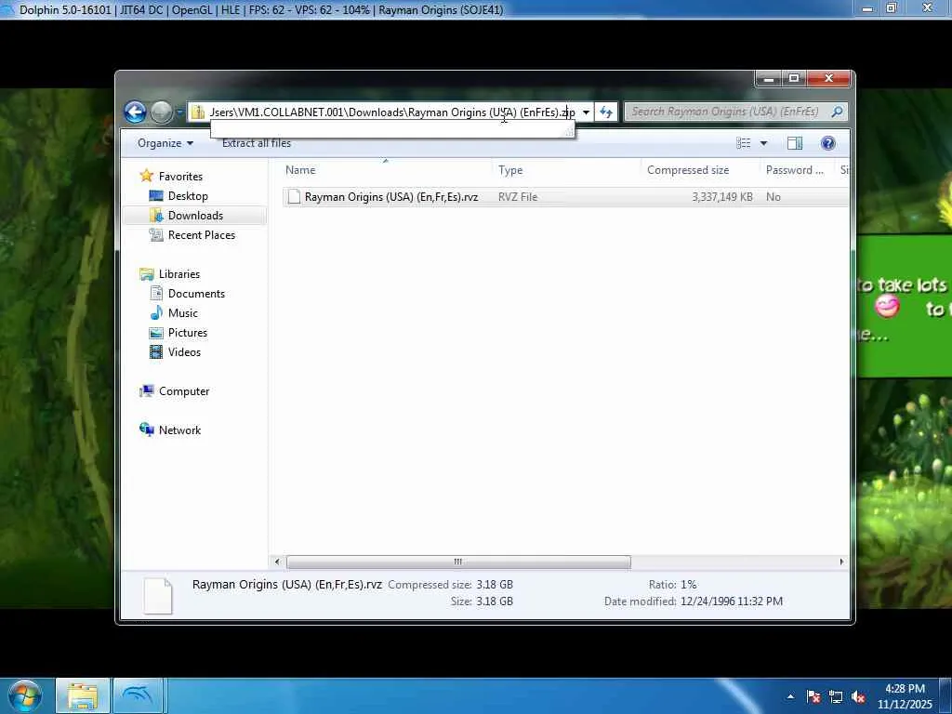Click the Desktop icon in sidebar
Image resolution: width=952 pixels, height=714 pixels.
[156, 195]
